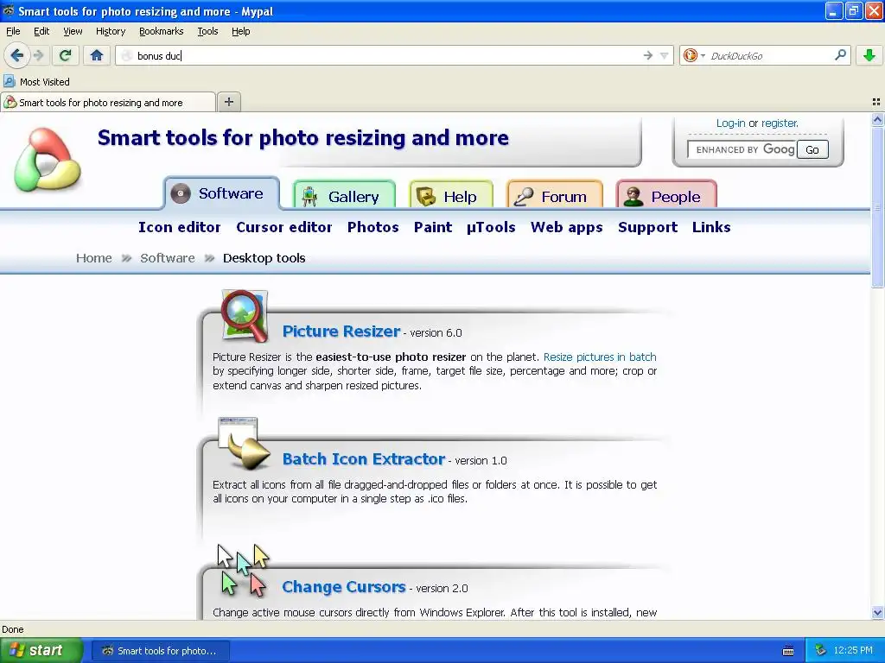Open the Downloads green arrow button
Image resolution: width=885 pixels, height=663 pixels.
pos(869,55)
